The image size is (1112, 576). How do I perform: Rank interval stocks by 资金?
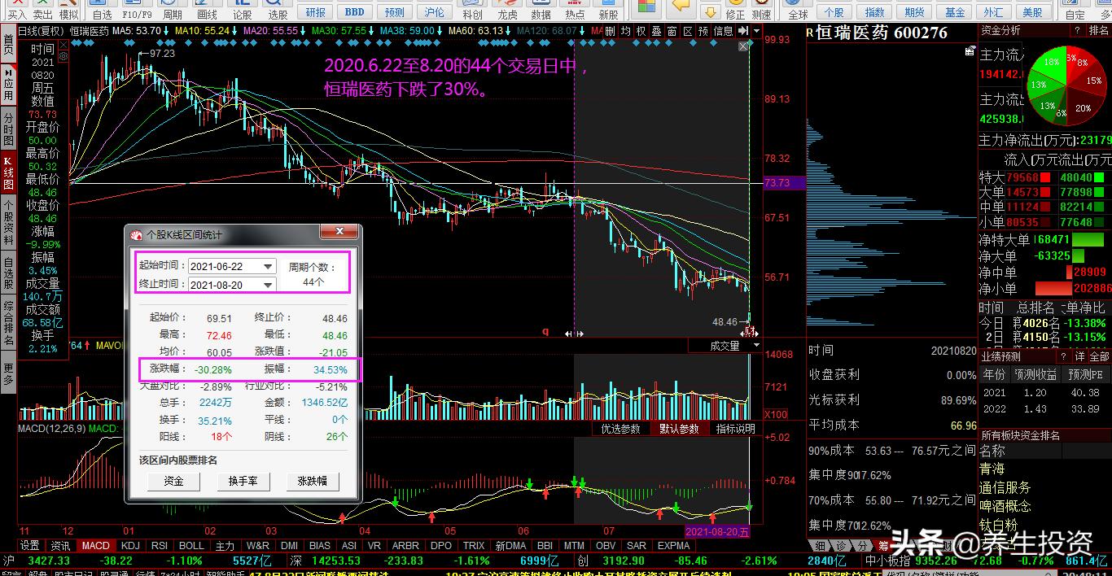pyautogui.click(x=173, y=481)
